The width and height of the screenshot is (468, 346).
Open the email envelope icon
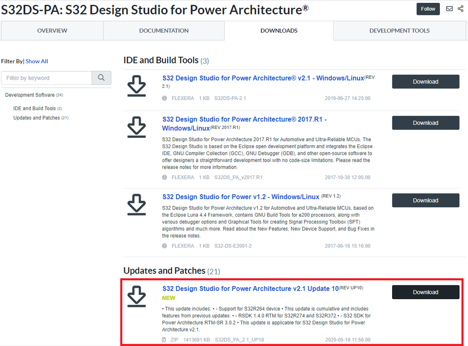tap(449, 8)
